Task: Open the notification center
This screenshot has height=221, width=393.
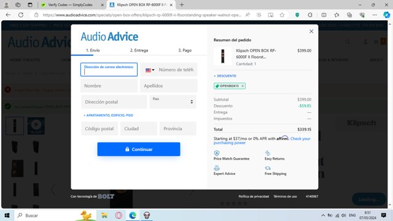Action: pos(383,215)
